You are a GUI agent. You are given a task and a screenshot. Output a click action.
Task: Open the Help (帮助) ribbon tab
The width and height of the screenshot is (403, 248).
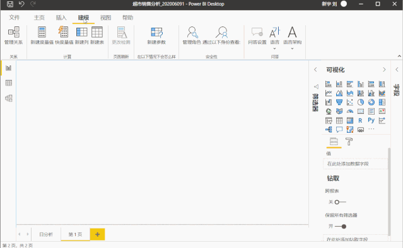point(127,18)
